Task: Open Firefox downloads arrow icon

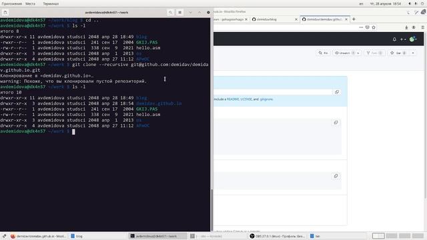Action: click(406, 27)
